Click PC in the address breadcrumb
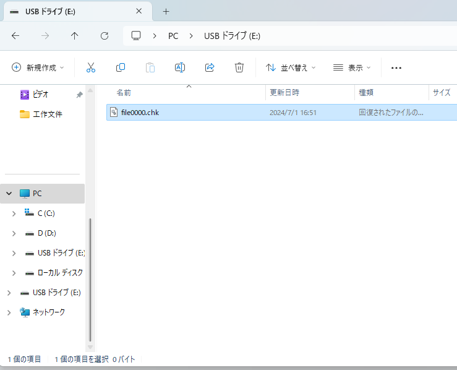Viewport: 457px width, 370px height. coord(173,36)
